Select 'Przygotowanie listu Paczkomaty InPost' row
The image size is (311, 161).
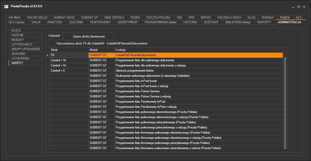(199, 102)
